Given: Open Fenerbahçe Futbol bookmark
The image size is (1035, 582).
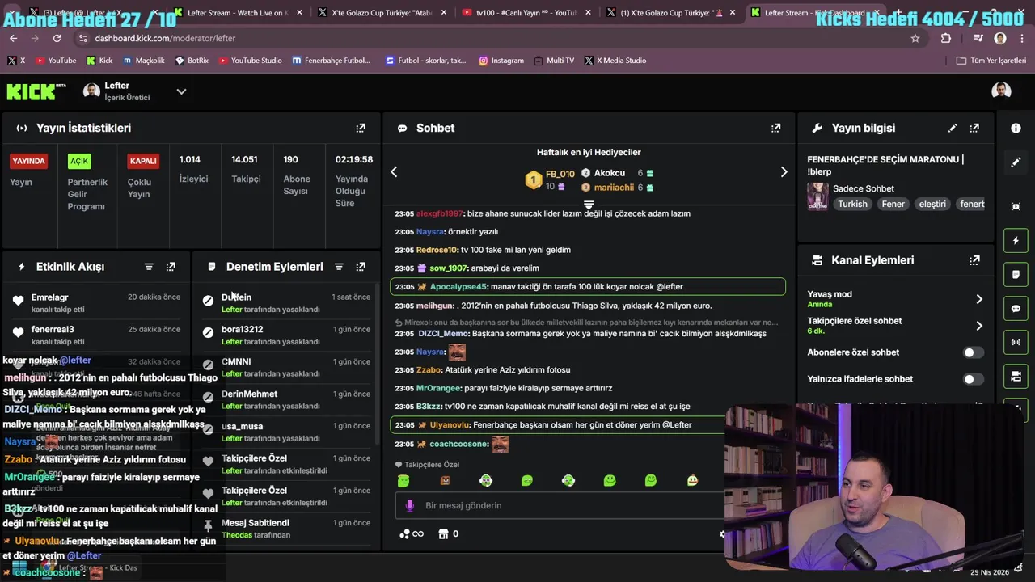Looking at the screenshot, I should tap(331, 61).
